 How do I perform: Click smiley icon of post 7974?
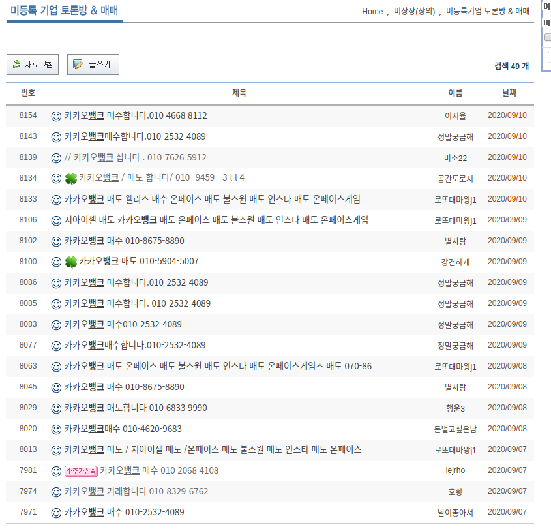pyautogui.click(x=56, y=492)
